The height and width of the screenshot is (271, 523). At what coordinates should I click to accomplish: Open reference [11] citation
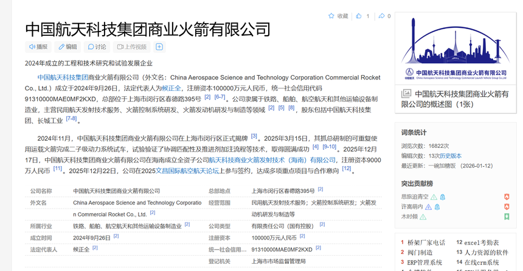point(58,169)
